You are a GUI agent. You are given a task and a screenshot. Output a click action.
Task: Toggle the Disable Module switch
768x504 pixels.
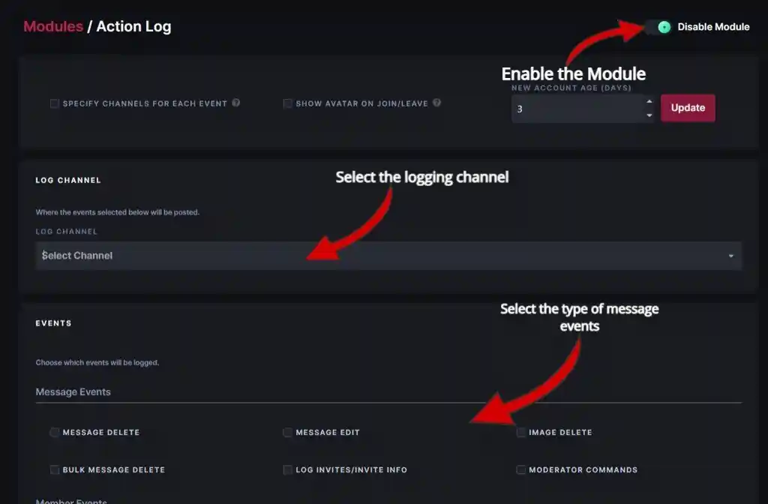click(658, 27)
